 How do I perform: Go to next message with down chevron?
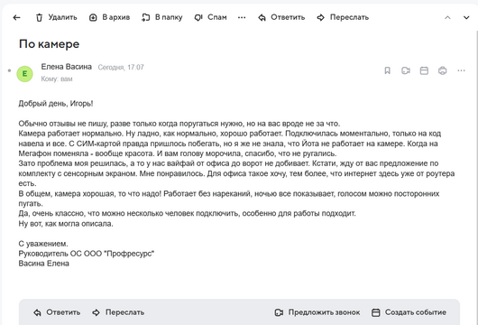466,18
